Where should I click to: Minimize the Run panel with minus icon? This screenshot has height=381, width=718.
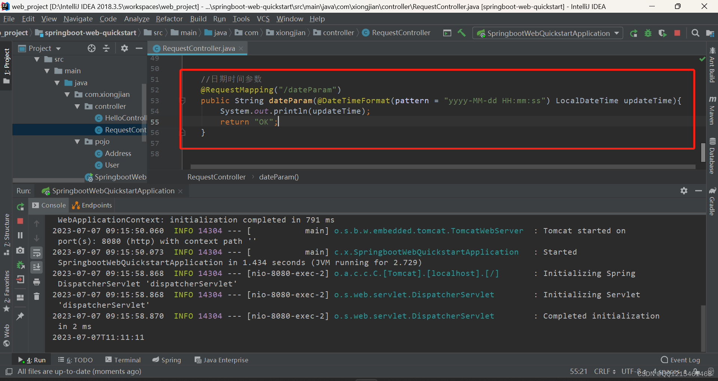pos(699,191)
